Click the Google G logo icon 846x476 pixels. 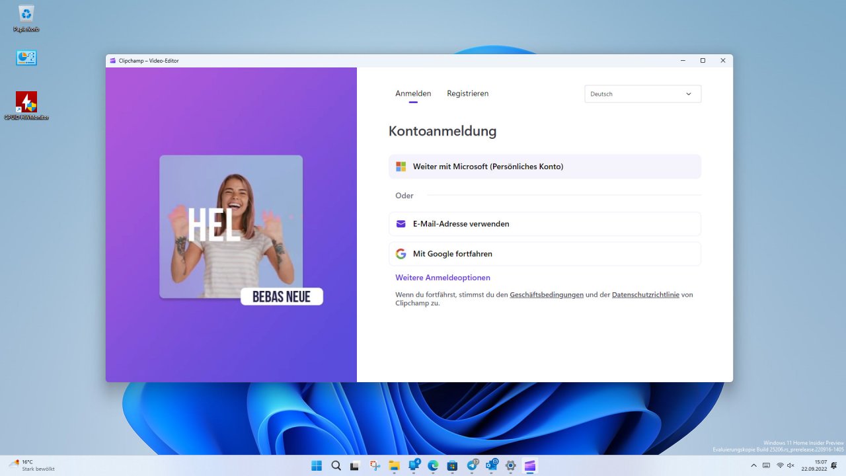coord(401,254)
